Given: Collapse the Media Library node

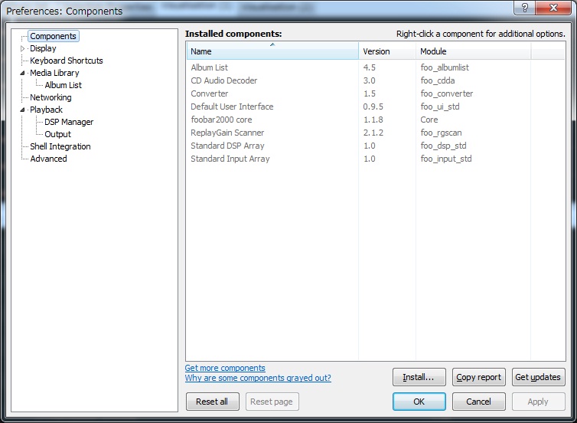Looking at the screenshot, I should (22, 73).
